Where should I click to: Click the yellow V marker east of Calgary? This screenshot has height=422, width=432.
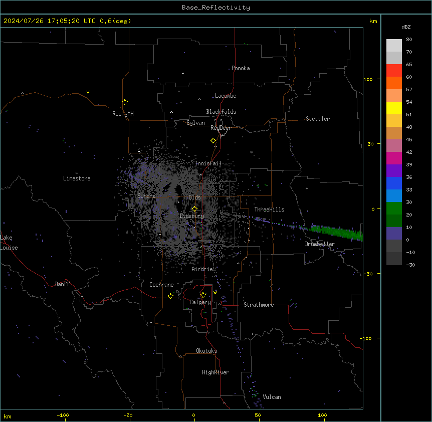click(x=215, y=293)
